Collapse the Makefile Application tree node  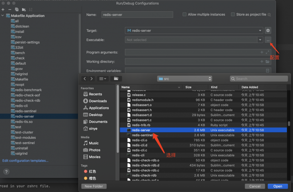coord(3,16)
